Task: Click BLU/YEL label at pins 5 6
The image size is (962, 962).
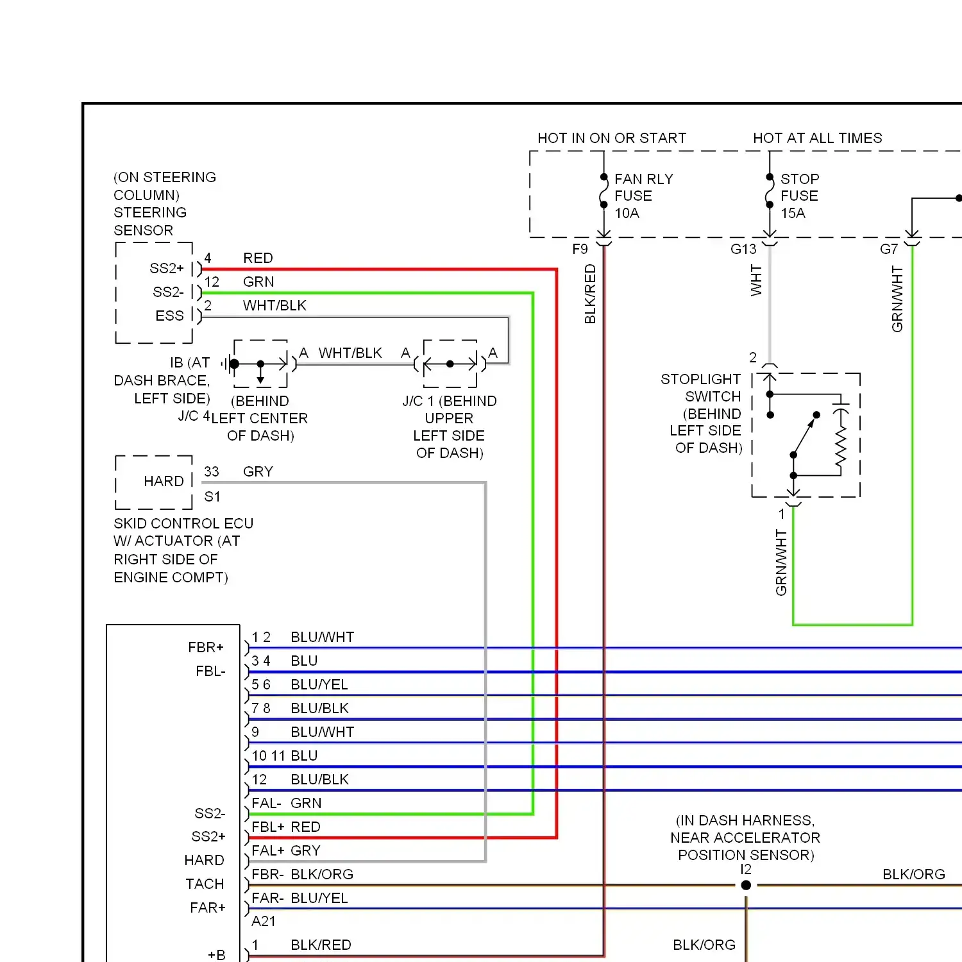Action: point(319,684)
